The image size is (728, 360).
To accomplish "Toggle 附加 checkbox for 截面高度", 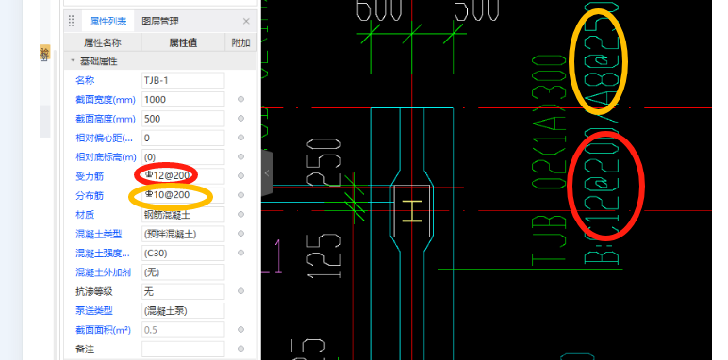I will pyautogui.click(x=240, y=119).
